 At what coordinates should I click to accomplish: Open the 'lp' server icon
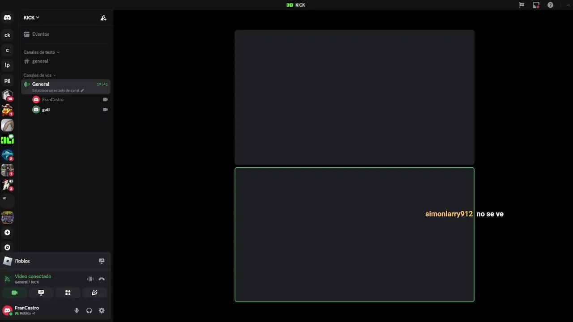point(7,65)
